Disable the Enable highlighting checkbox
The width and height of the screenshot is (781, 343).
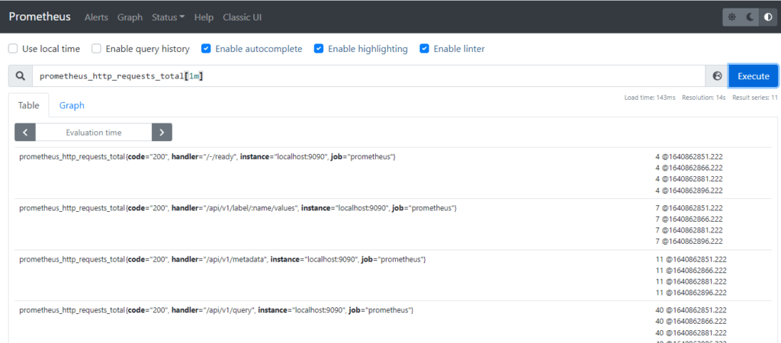click(x=319, y=49)
